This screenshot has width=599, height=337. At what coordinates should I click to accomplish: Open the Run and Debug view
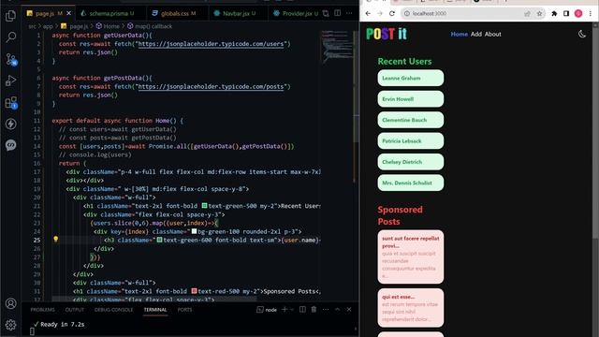(10, 81)
